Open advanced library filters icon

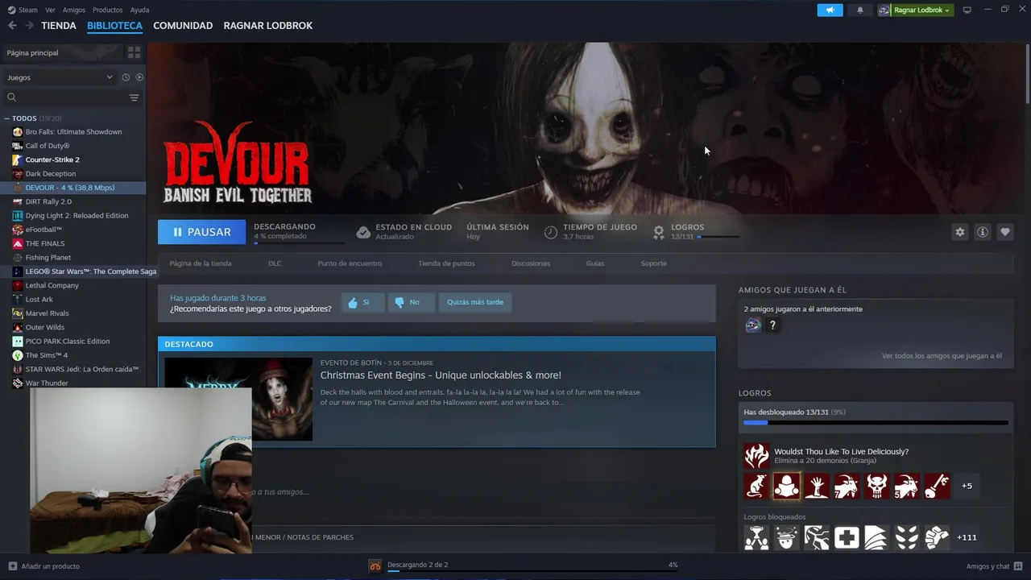click(x=134, y=97)
